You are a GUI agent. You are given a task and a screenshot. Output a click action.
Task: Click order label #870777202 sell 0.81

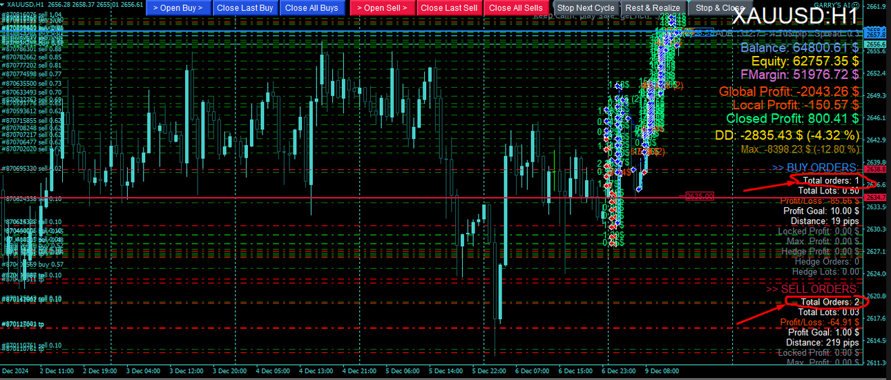(x=32, y=65)
